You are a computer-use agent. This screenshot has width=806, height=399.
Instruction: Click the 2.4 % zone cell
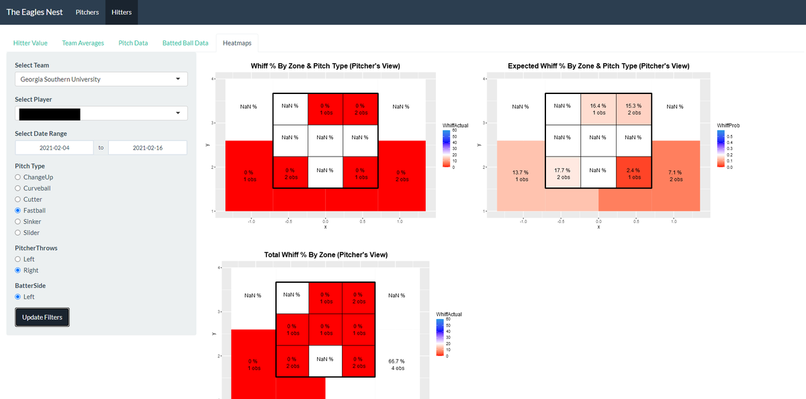point(633,173)
